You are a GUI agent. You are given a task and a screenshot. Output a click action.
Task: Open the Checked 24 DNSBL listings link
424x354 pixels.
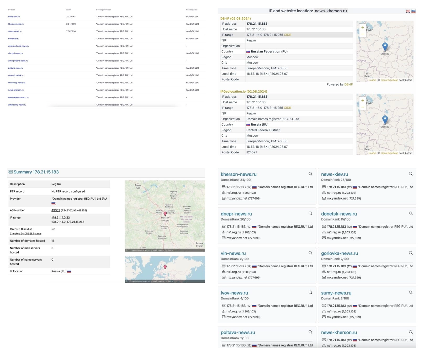point(26,234)
